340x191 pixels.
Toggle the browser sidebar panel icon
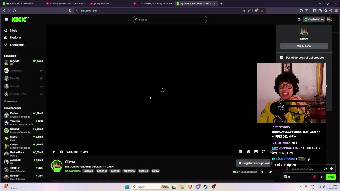(x=315, y=11)
